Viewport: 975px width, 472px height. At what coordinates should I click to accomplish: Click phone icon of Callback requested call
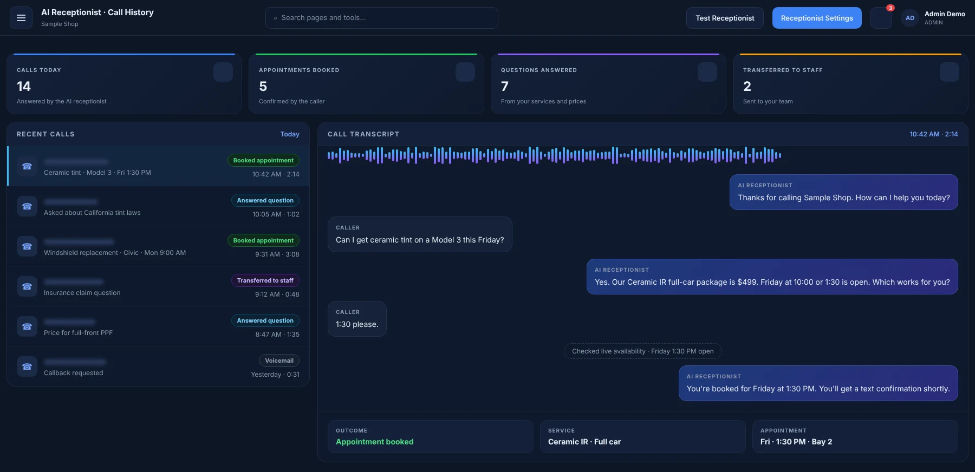click(x=27, y=366)
